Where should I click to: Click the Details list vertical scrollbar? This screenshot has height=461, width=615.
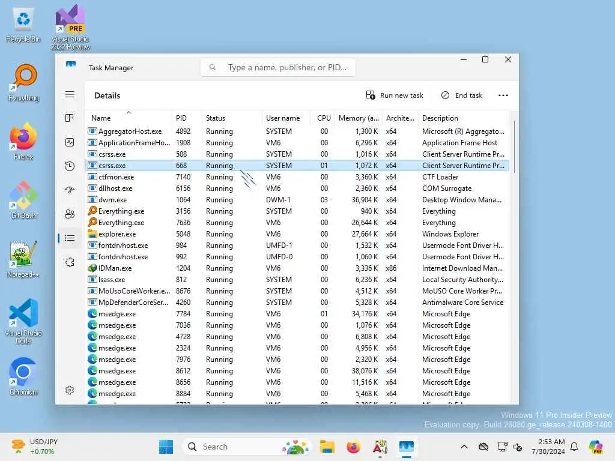click(514, 147)
